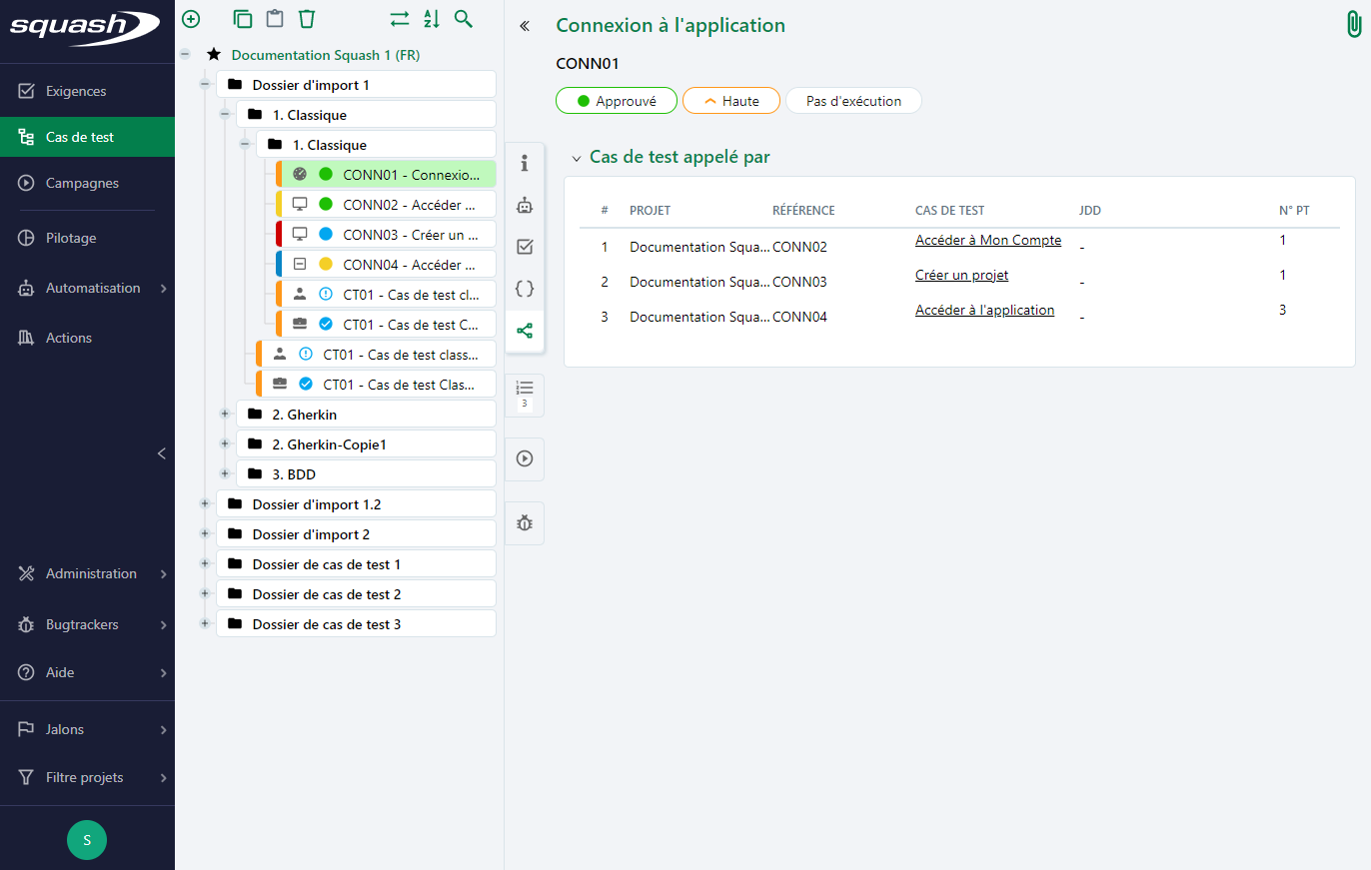Screen dimensions: 1371x870
Task: Click the Approuvé status badge
Action: pos(617,101)
